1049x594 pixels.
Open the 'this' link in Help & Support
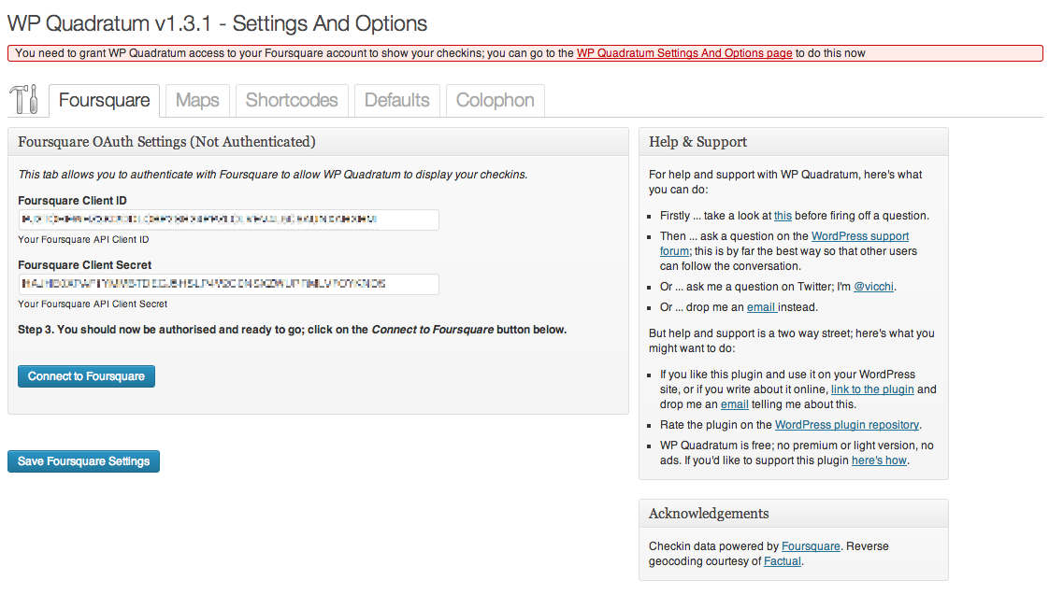pos(783,216)
